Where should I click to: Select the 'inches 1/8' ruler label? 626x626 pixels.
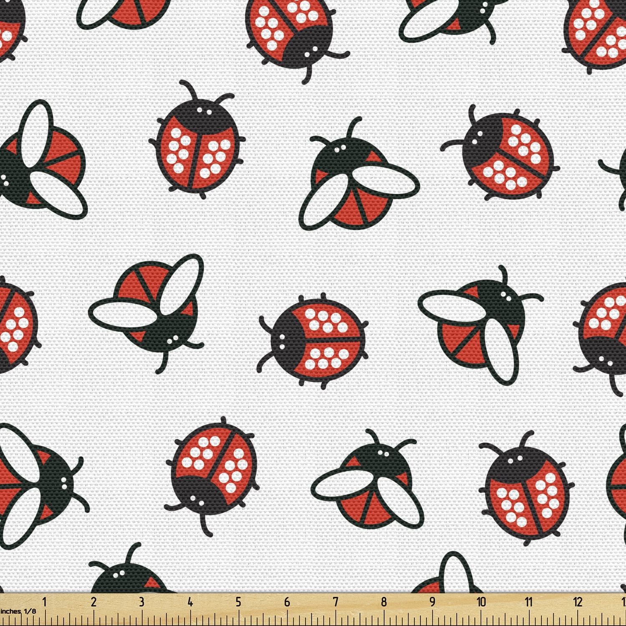[18, 611]
